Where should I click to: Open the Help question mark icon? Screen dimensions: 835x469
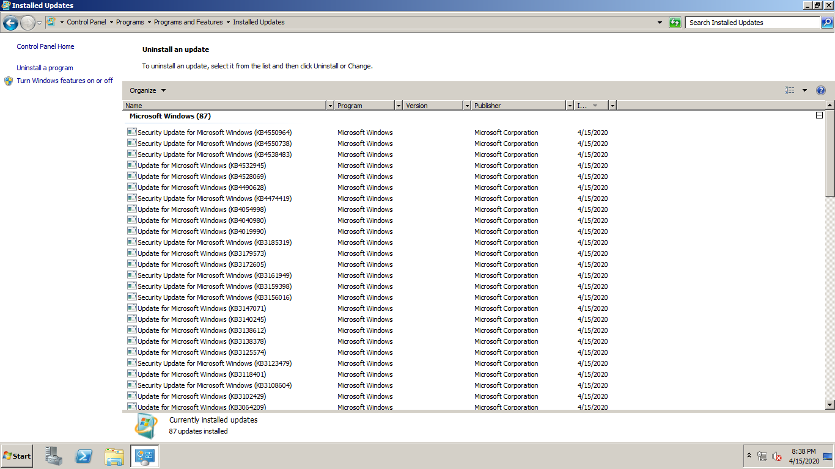point(821,90)
